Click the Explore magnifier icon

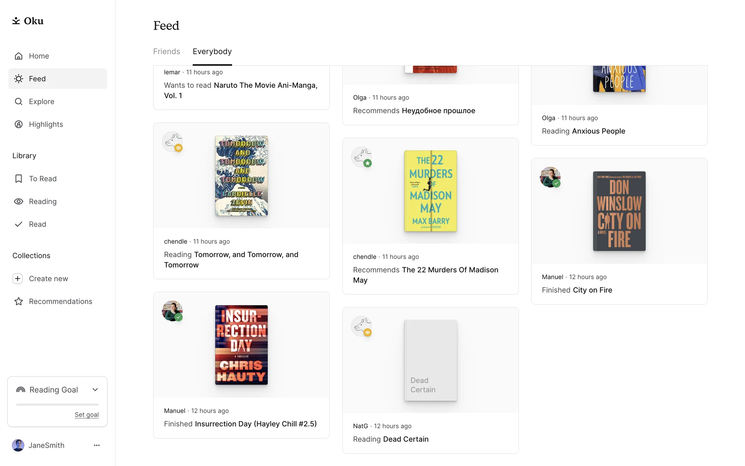pyautogui.click(x=19, y=102)
